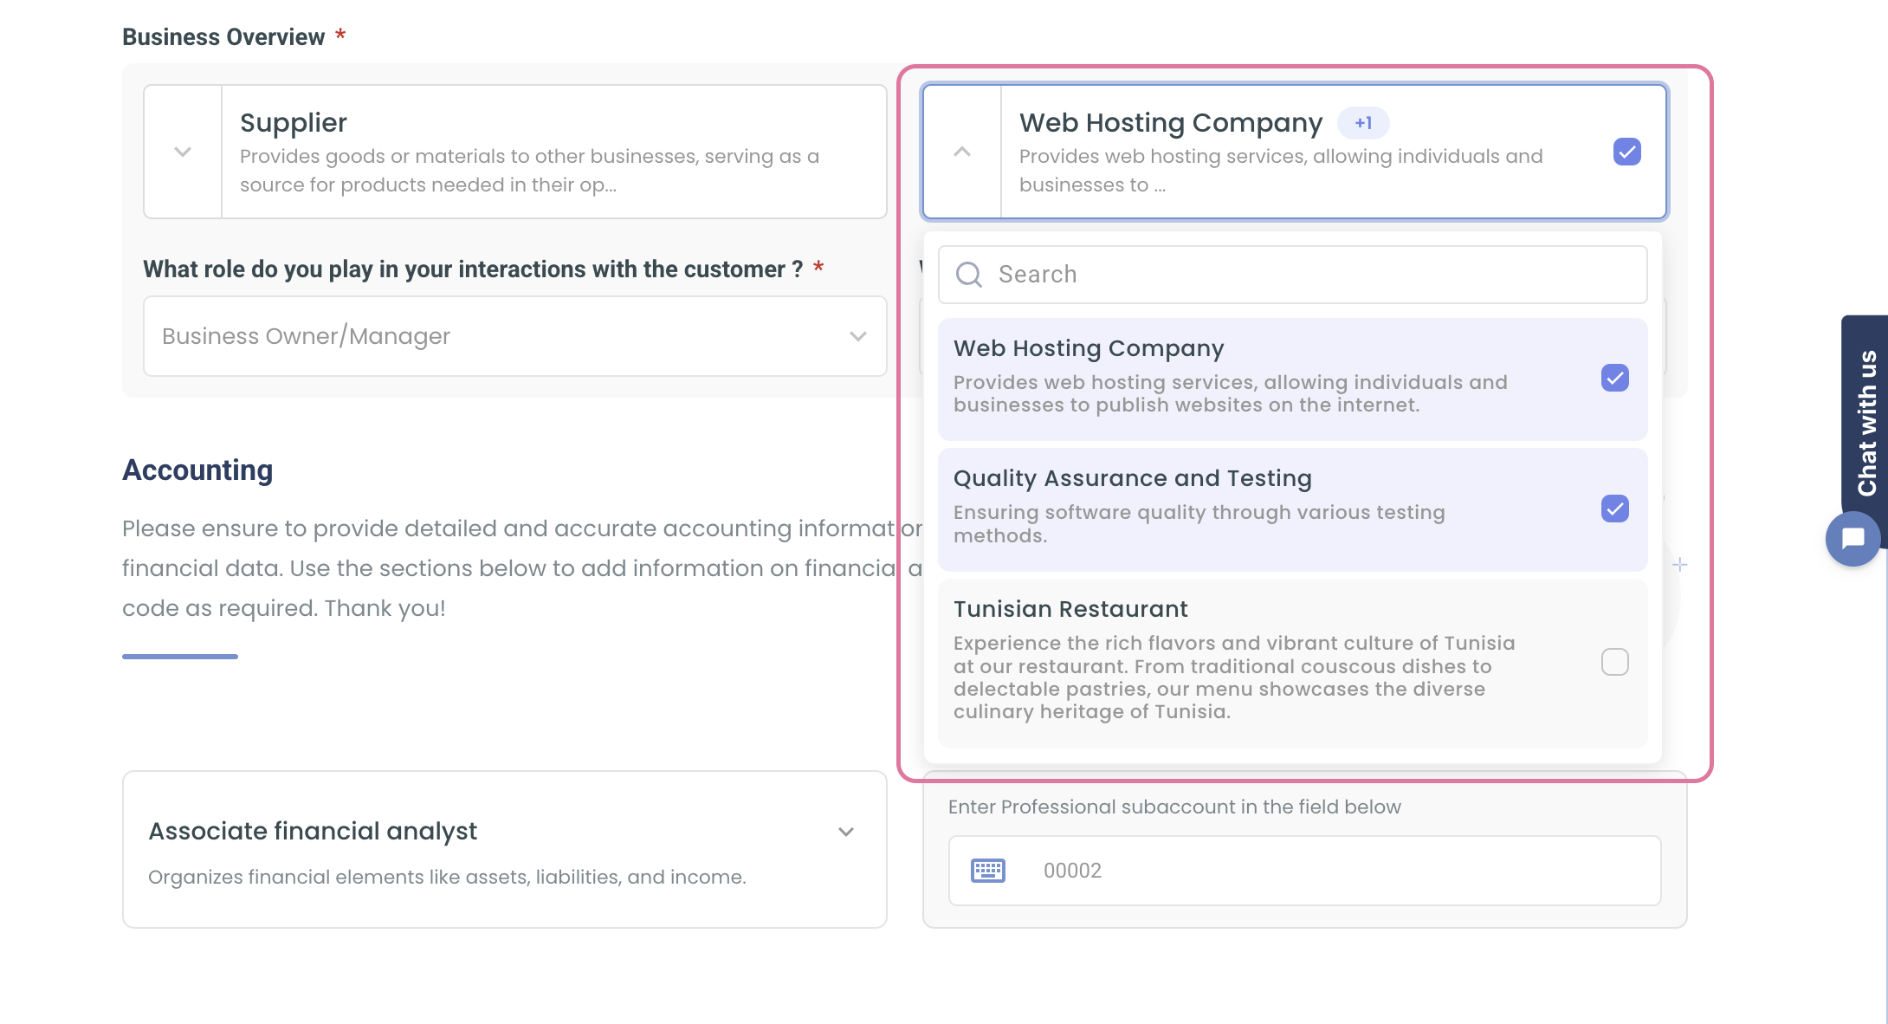
Task: Select the Tunisian Restaurant list entry
Action: [x=1233, y=662]
